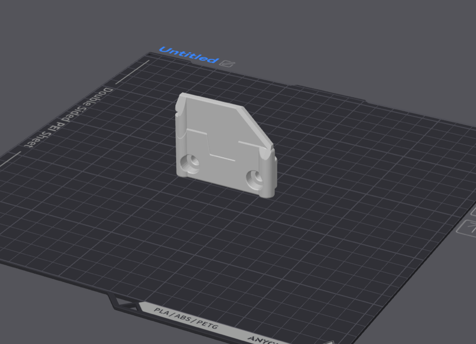Select the gray 3D model on the plate
This screenshot has height=344, width=476.
226,145
